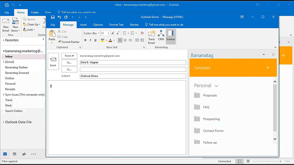Image resolution: width=294 pixels, height=165 pixels.
Task: Open the Mail view in navigation bar
Action: click(x=5, y=154)
